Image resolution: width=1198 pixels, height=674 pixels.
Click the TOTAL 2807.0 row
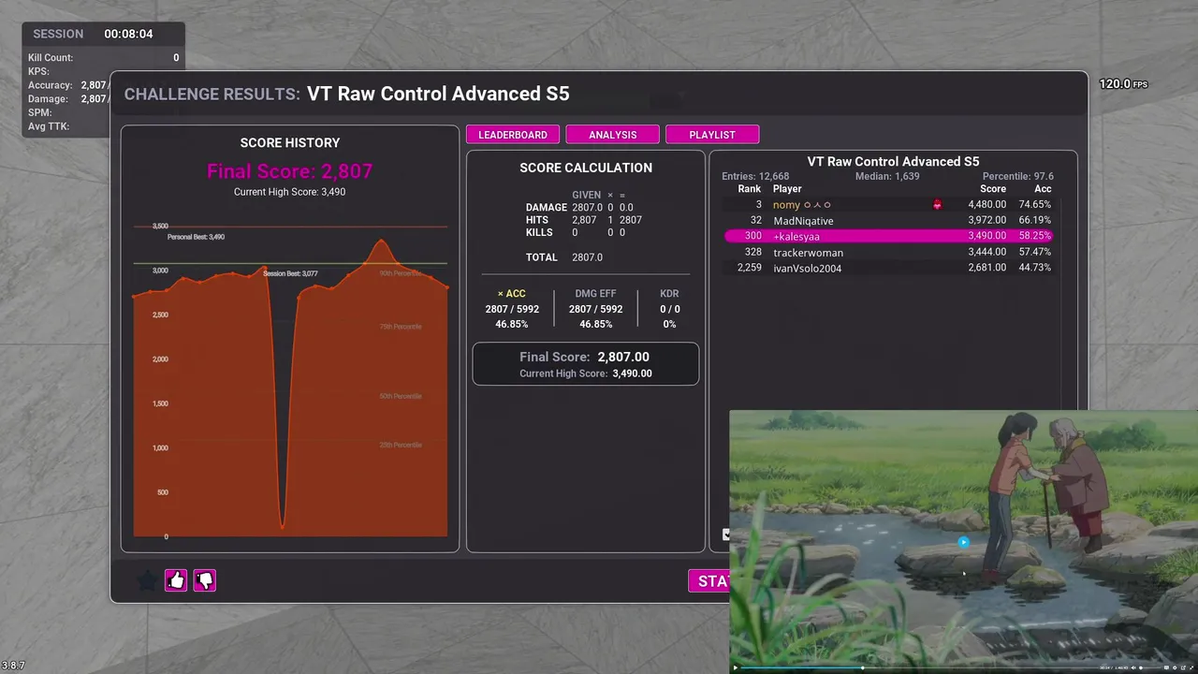coord(564,257)
